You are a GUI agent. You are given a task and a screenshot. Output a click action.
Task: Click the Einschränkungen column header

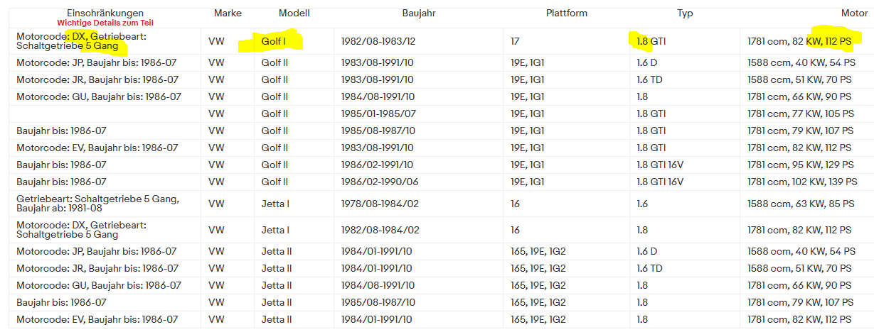coord(105,13)
